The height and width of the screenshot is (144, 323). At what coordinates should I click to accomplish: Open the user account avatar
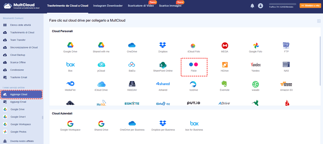pos(261,6)
